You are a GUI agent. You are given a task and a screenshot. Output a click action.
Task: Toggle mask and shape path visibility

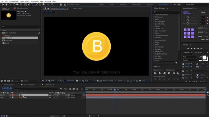tap(64, 81)
